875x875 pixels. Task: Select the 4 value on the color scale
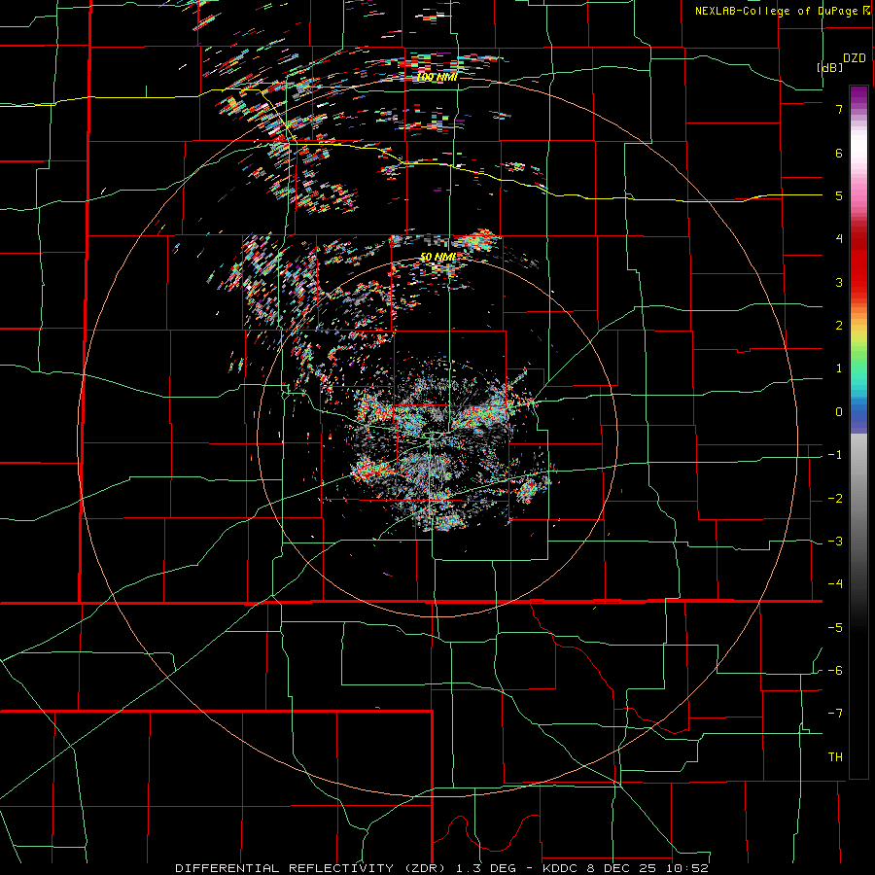pyautogui.click(x=839, y=239)
